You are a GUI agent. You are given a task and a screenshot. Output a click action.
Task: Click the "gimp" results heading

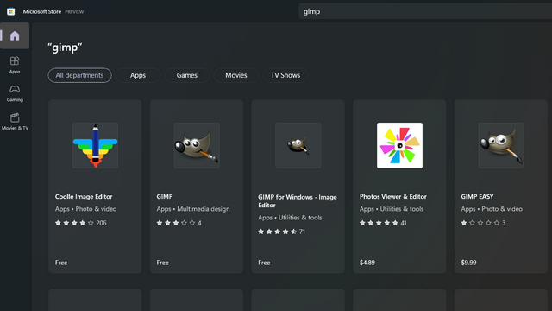click(65, 48)
